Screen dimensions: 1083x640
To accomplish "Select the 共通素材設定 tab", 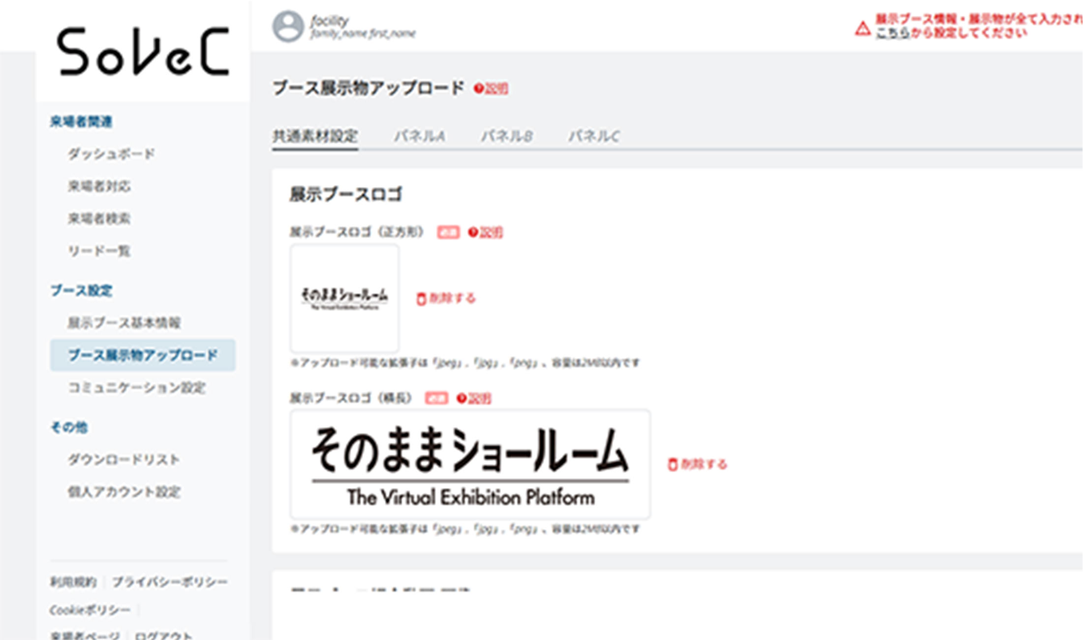I will 315,136.
